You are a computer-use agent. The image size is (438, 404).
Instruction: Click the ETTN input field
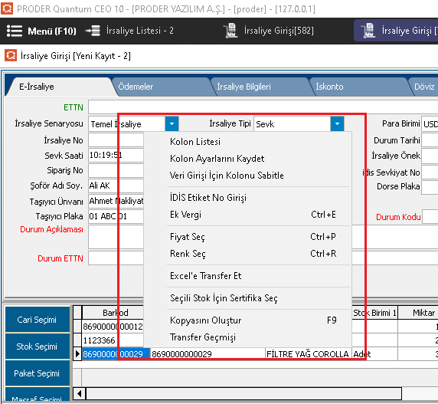point(263,107)
